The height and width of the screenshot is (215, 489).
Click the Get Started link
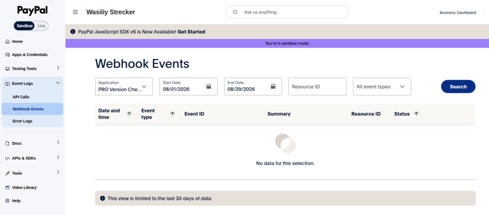coord(191,32)
